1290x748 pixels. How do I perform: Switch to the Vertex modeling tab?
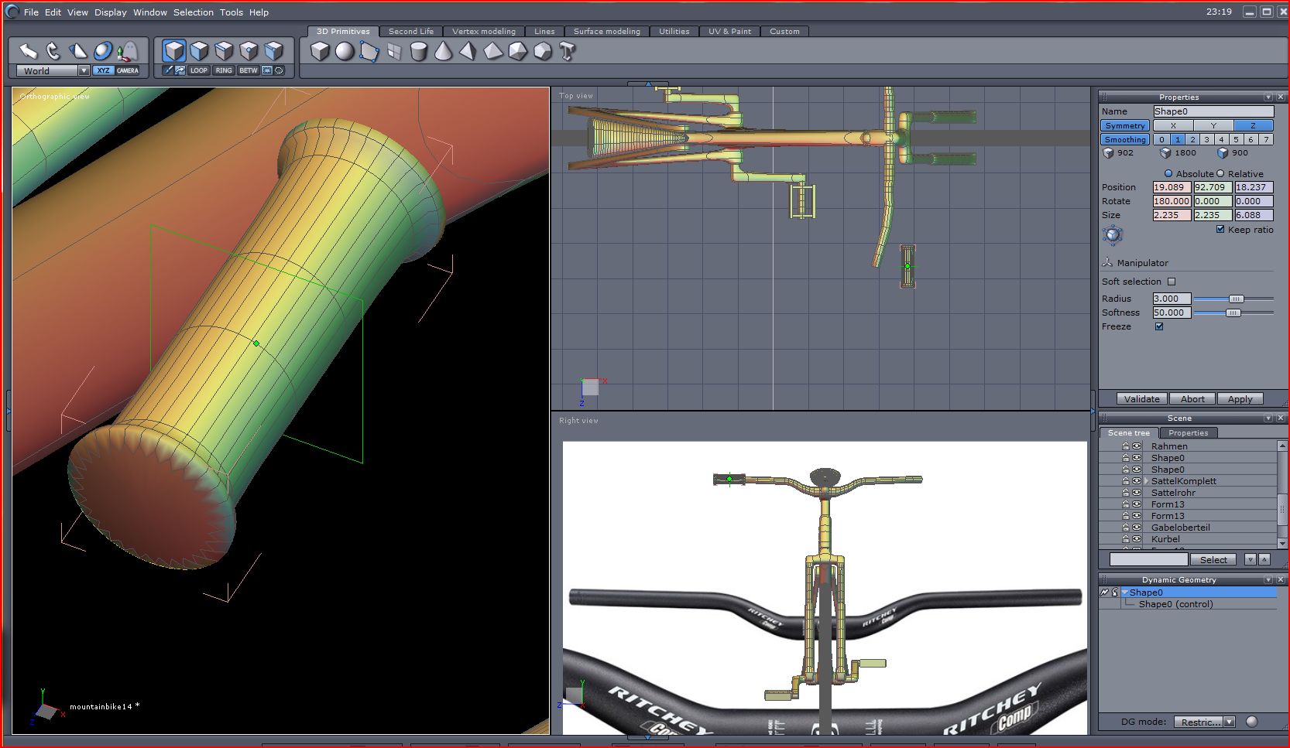[483, 32]
